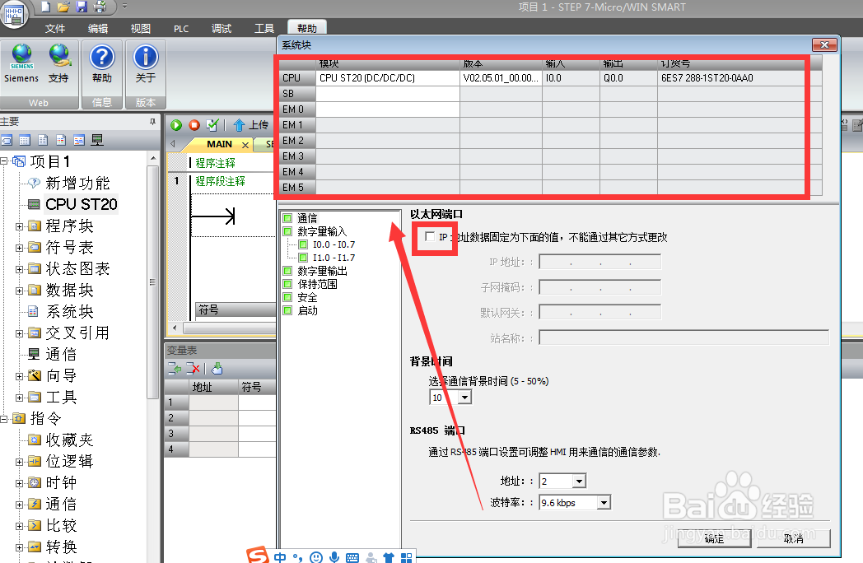Open the 文件 menu tab
The width and height of the screenshot is (863, 563).
55,29
